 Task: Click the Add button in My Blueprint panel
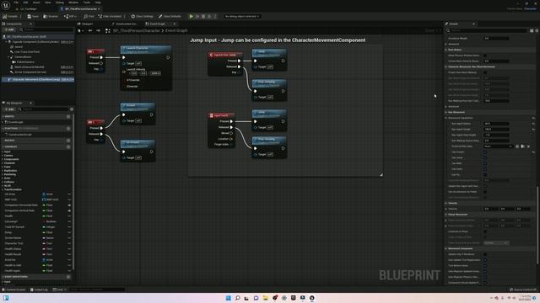(x=9, y=109)
